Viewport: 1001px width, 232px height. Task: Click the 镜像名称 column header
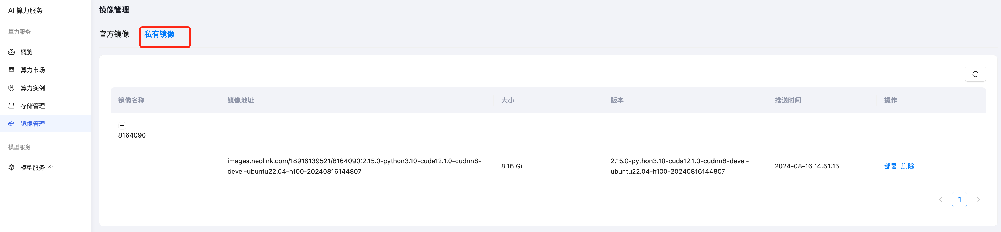tap(131, 100)
